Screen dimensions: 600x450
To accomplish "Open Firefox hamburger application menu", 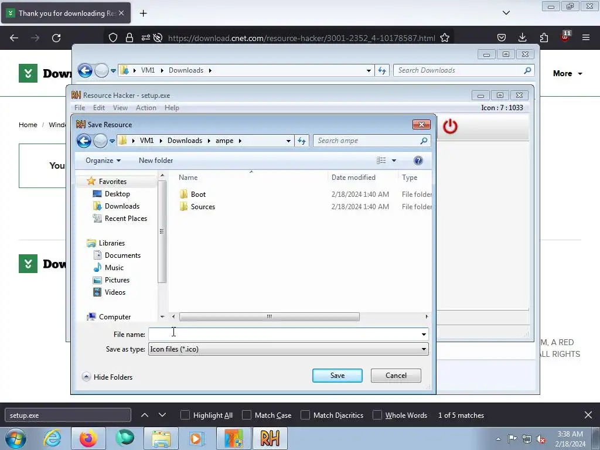I will pyautogui.click(x=586, y=37).
